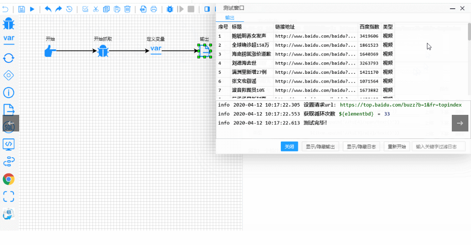The width and height of the screenshot is (471, 245).
Task: Select the screenshot frame icon in sidebar
Action: (9, 197)
